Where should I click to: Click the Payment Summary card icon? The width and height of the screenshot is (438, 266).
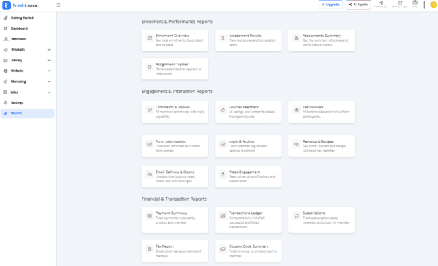coord(150,215)
